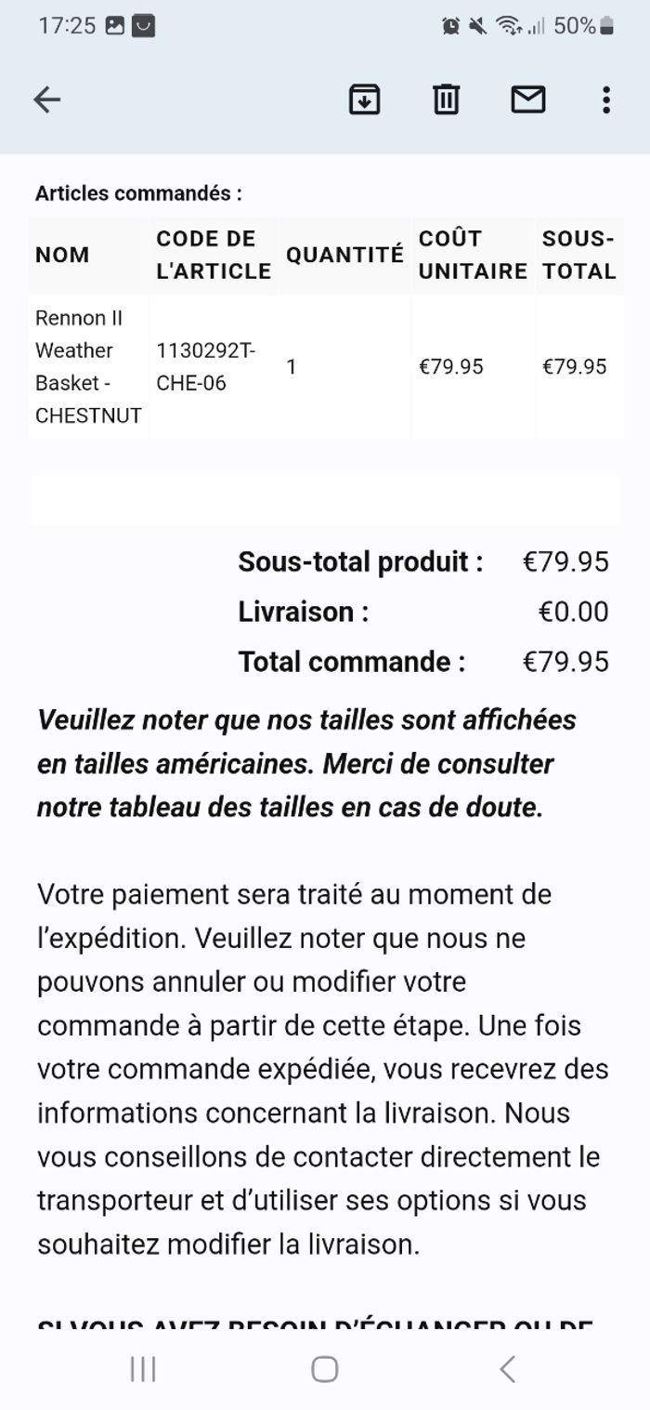Tap the Android navigation back chevron
The image size is (650, 1410).
[x=507, y=1368]
